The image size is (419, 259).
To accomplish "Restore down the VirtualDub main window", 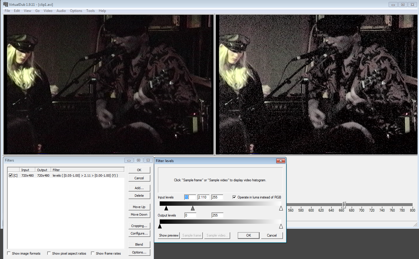I will [x=403, y=4].
